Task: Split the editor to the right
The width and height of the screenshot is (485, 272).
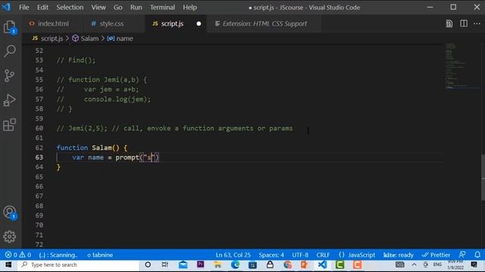Action: pos(464,23)
